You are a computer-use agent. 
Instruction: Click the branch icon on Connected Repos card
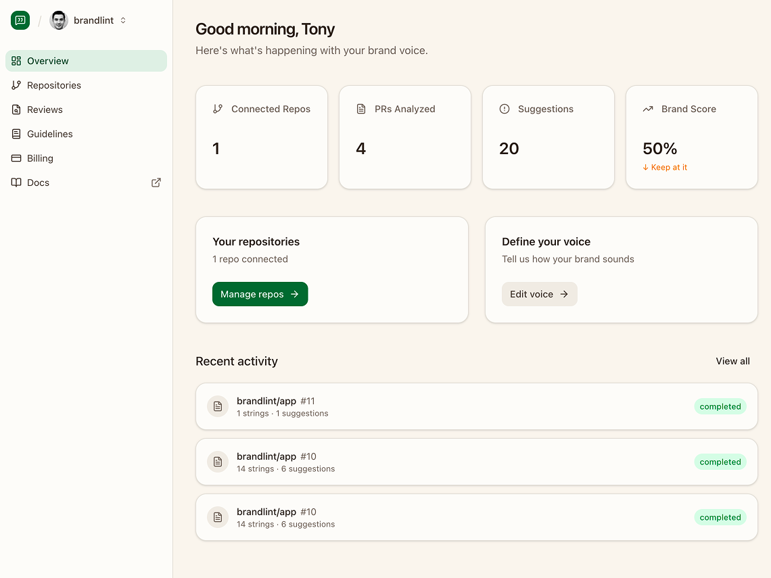click(218, 108)
